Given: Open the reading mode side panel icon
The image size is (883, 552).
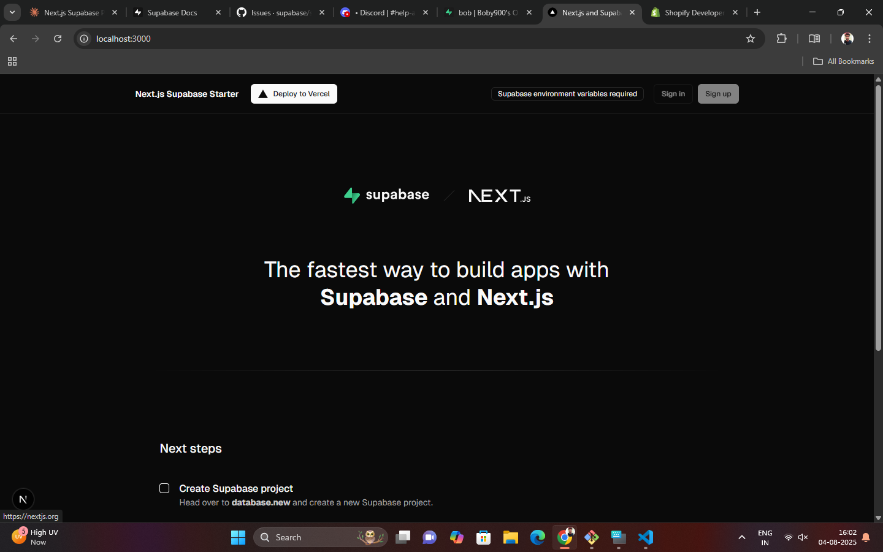Looking at the screenshot, I should pos(814,39).
